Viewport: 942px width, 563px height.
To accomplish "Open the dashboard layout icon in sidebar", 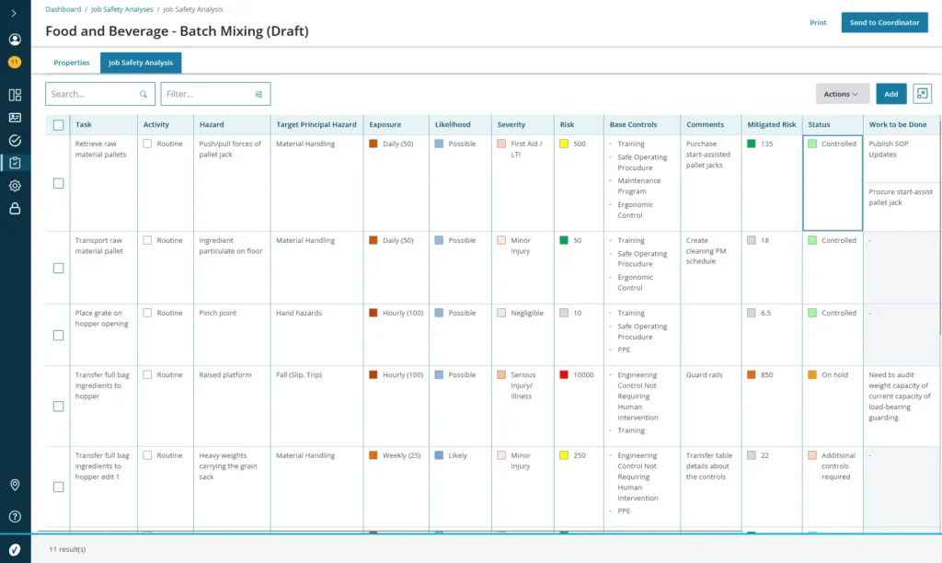I will point(15,95).
